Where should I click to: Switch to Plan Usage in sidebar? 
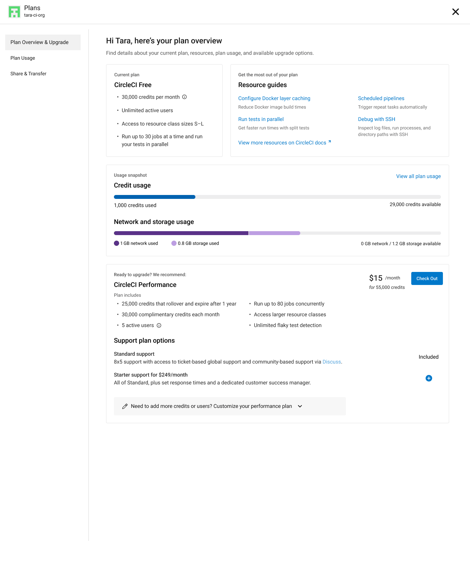pyautogui.click(x=23, y=58)
